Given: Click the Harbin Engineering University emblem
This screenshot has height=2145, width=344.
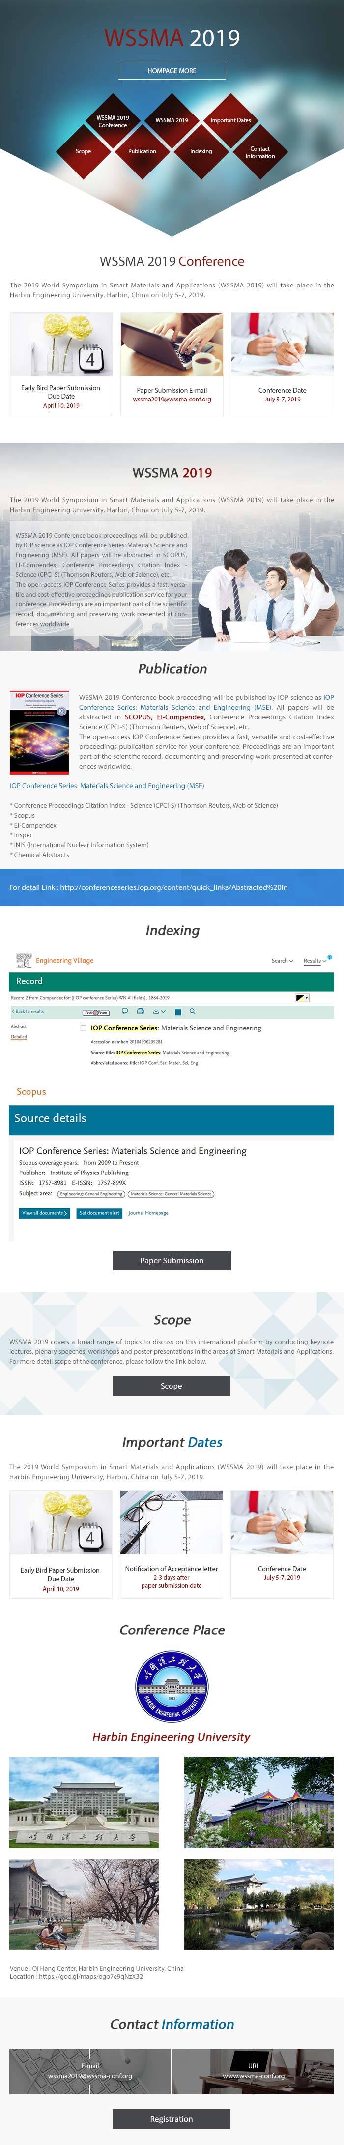Looking at the screenshot, I should pos(172,1686).
